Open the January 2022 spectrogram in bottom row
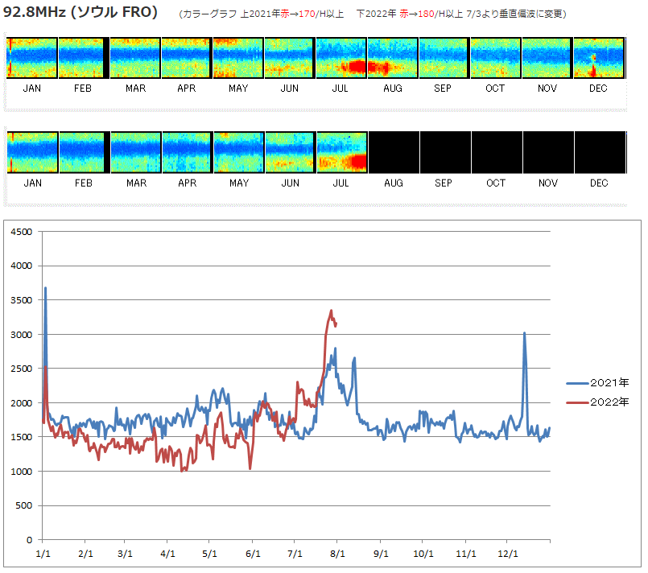 [32, 152]
